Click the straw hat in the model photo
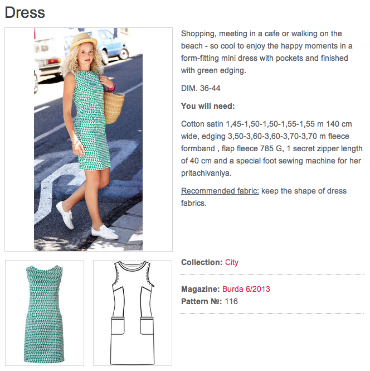Viewport: 370px width, 371px height. pos(84,41)
